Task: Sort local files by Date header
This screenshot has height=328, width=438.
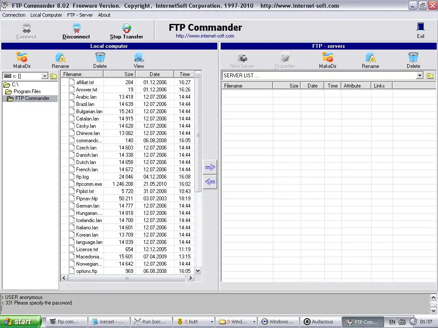Action: 154,74
